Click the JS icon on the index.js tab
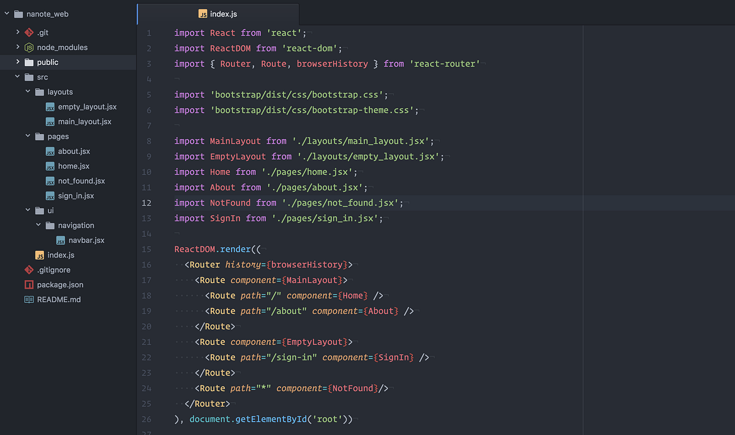Image resolution: width=735 pixels, height=435 pixels. (x=202, y=13)
